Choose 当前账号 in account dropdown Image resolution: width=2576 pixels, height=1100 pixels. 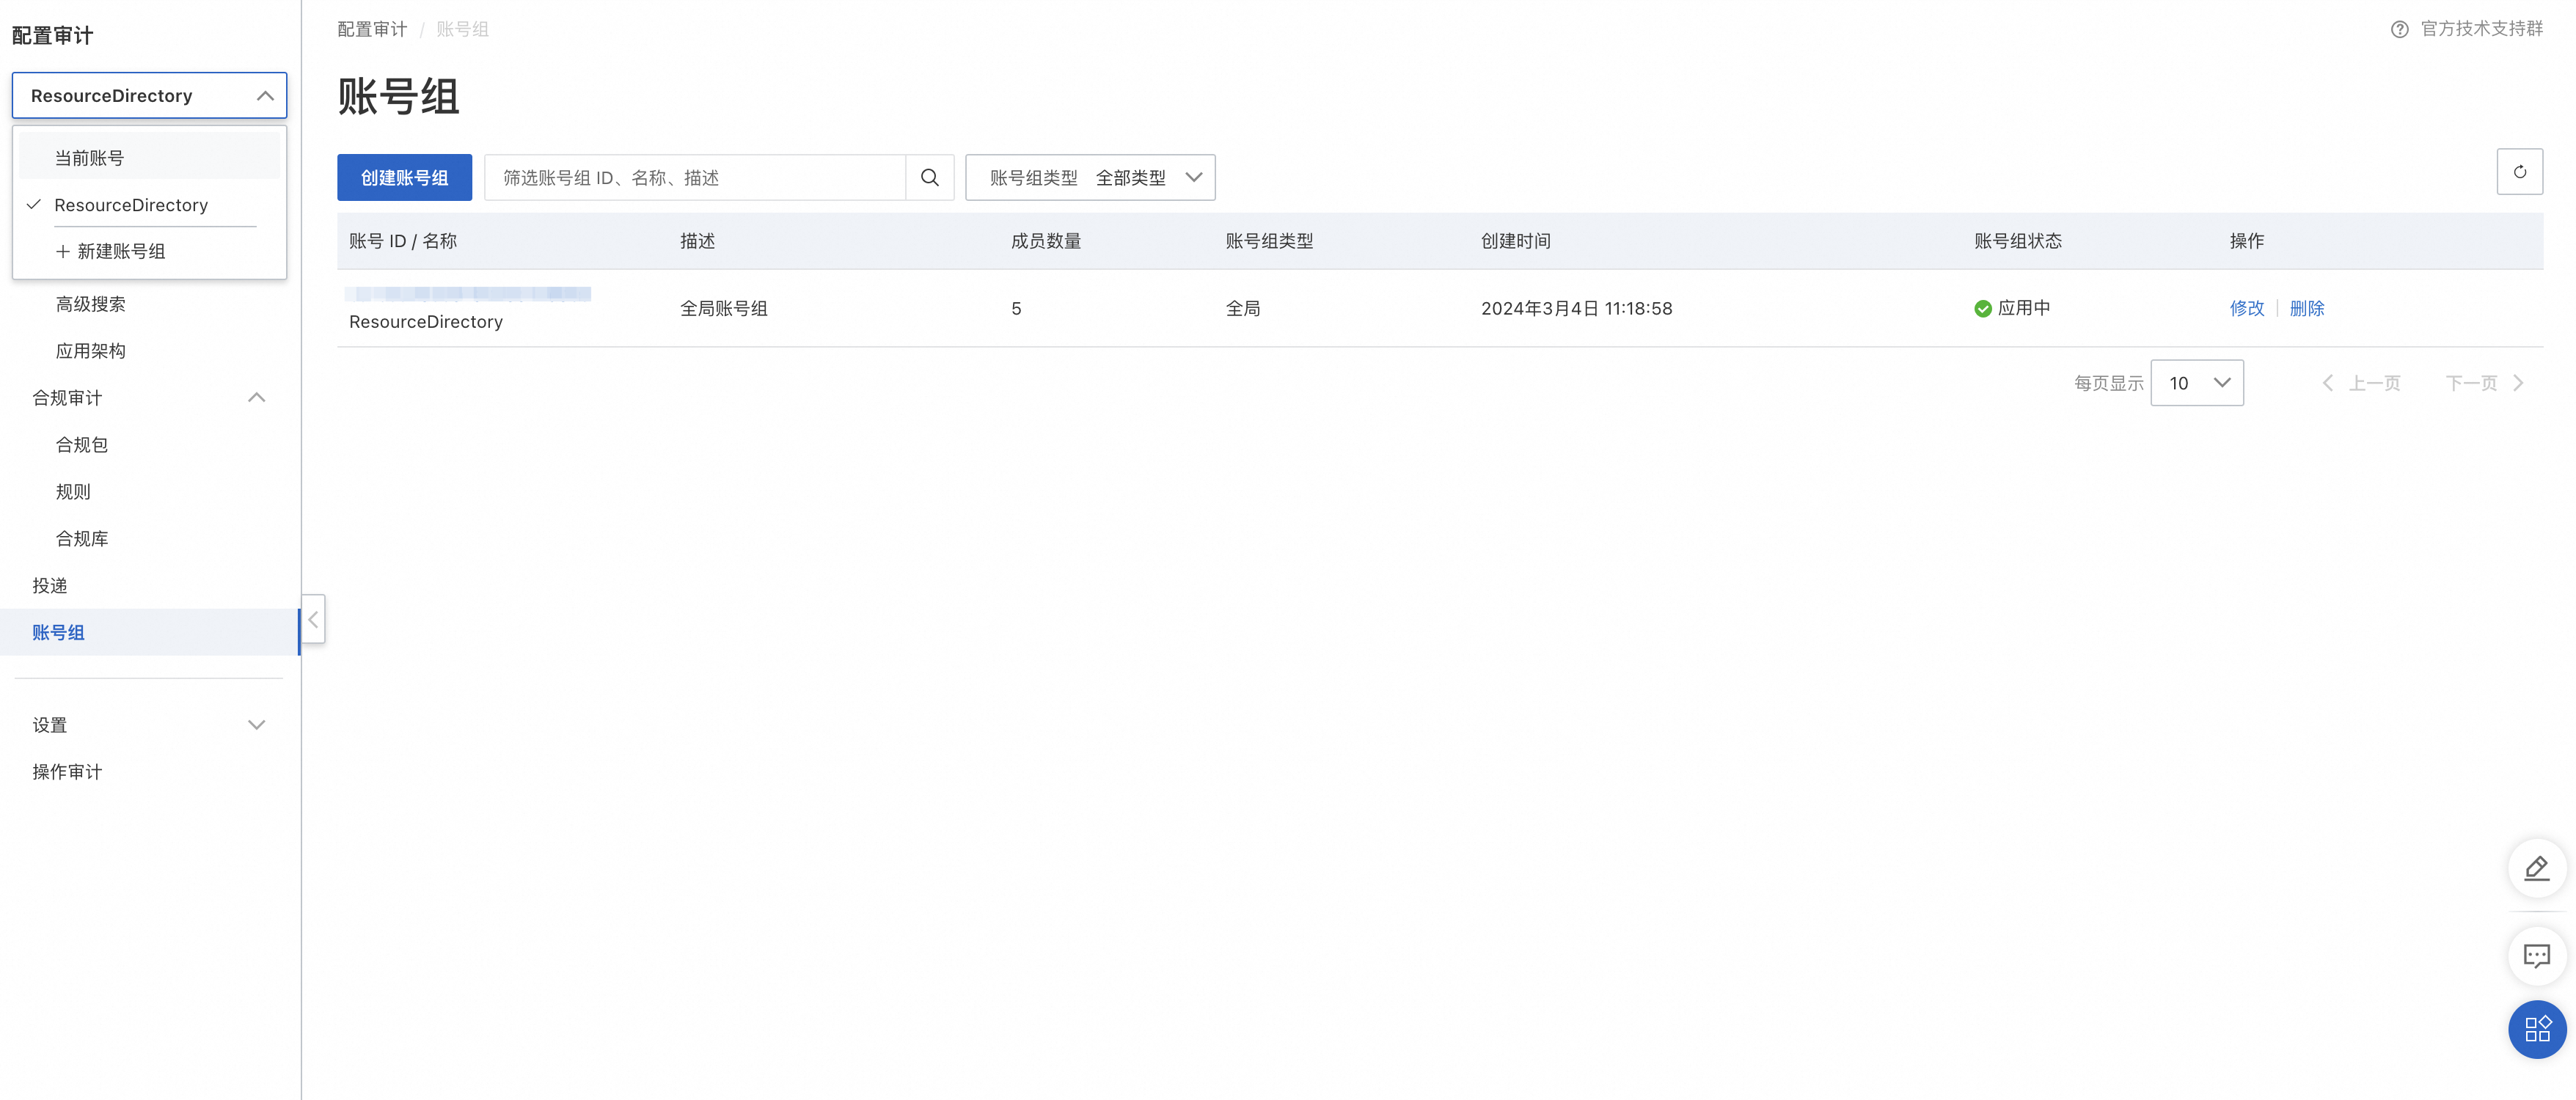click(90, 158)
